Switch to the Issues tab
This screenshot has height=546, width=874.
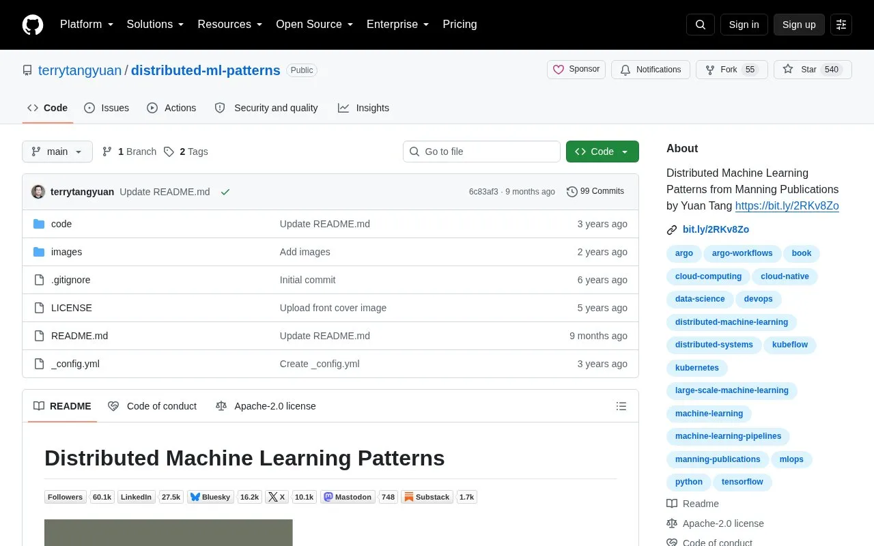[107, 108]
